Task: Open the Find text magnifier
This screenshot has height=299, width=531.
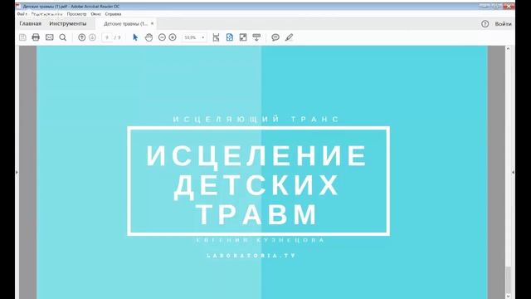Action: (63, 37)
